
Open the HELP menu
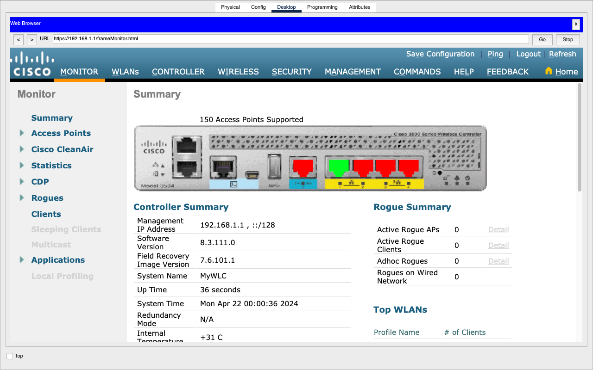pyautogui.click(x=464, y=72)
